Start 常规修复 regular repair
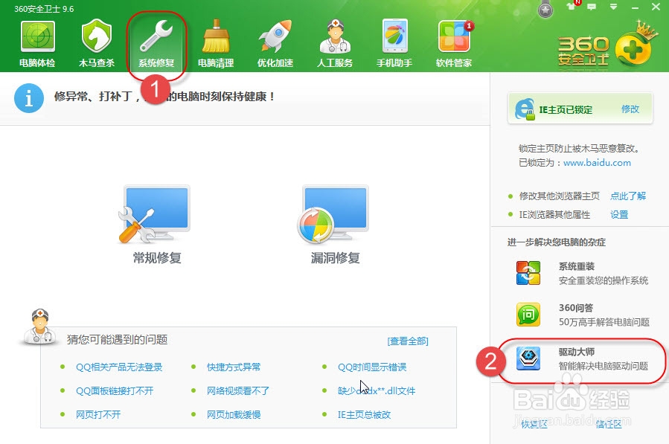Image resolution: width=669 pixels, height=444 pixels. (156, 225)
